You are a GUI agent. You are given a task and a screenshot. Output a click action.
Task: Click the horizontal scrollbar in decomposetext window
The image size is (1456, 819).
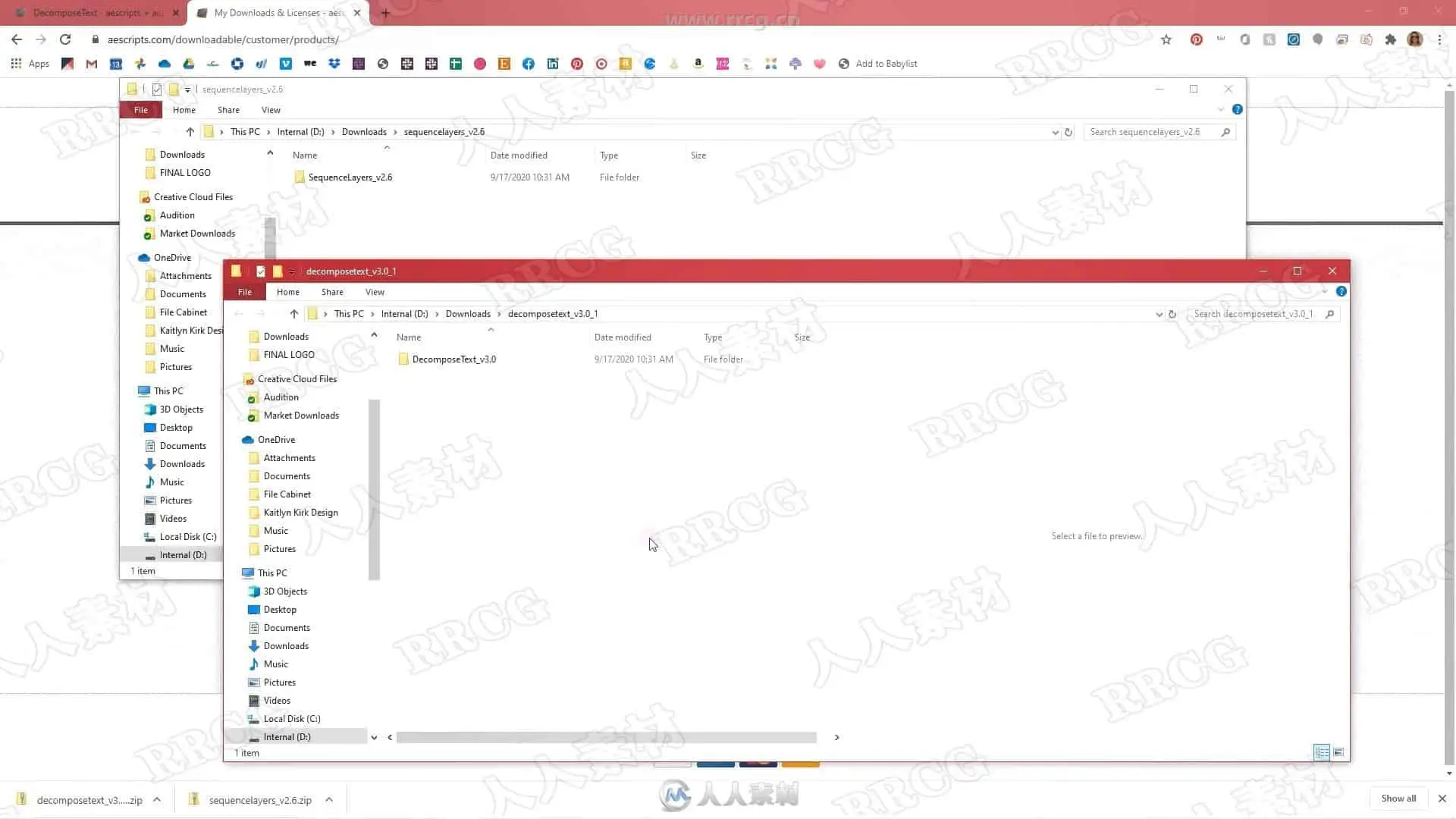pos(605,737)
